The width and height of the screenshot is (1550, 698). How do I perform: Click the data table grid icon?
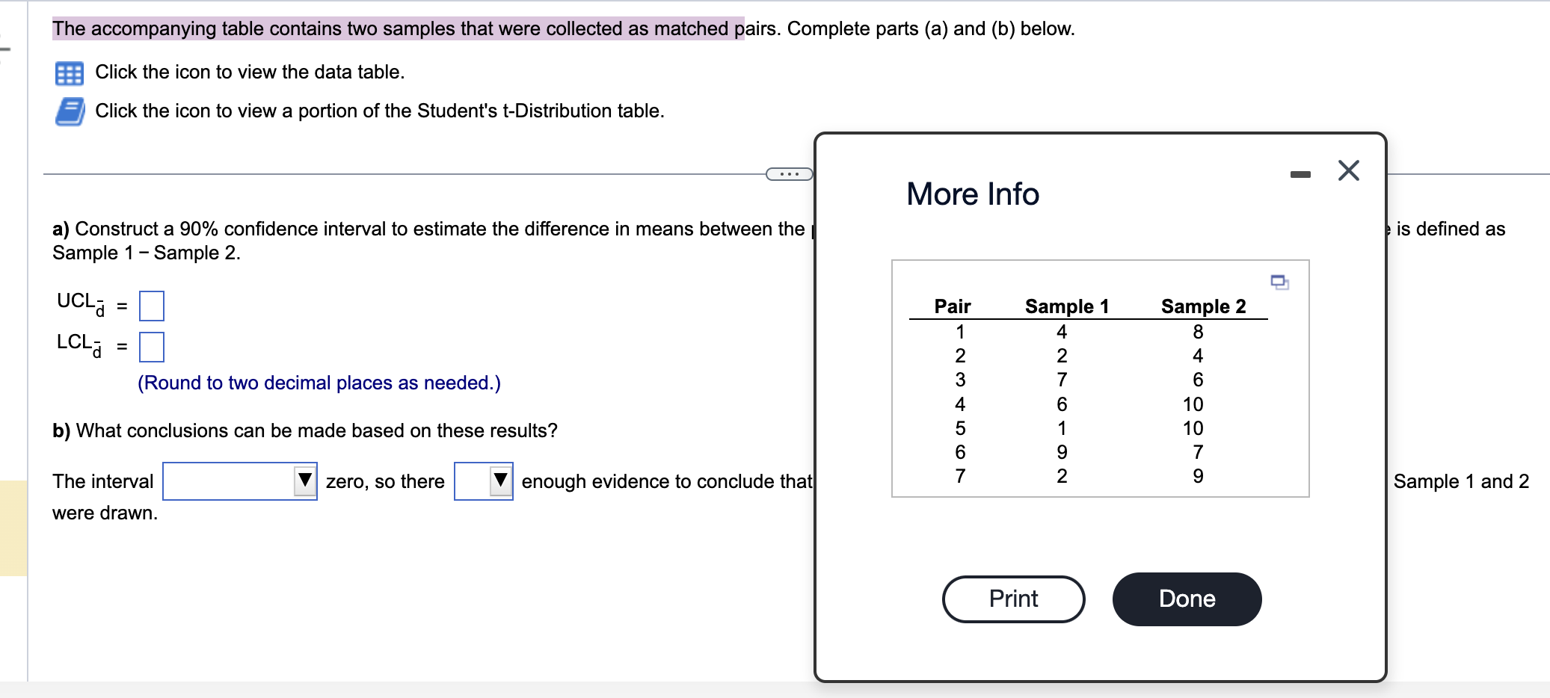click(x=69, y=72)
